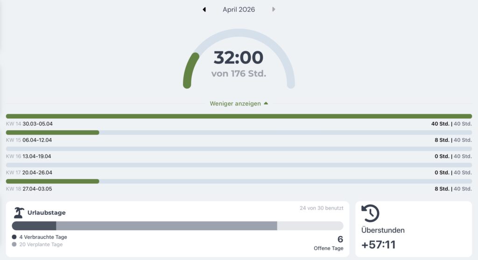This screenshot has height=260, width=478.
Task: Select the KW 15 week progress bar
Action: pos(239,133)
